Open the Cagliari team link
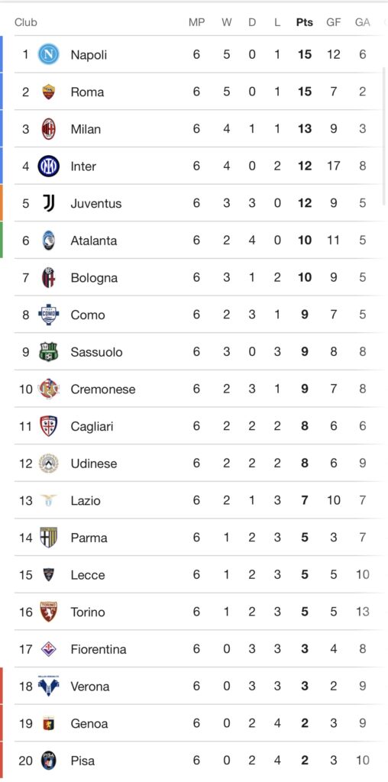 (x=92, y=426)
